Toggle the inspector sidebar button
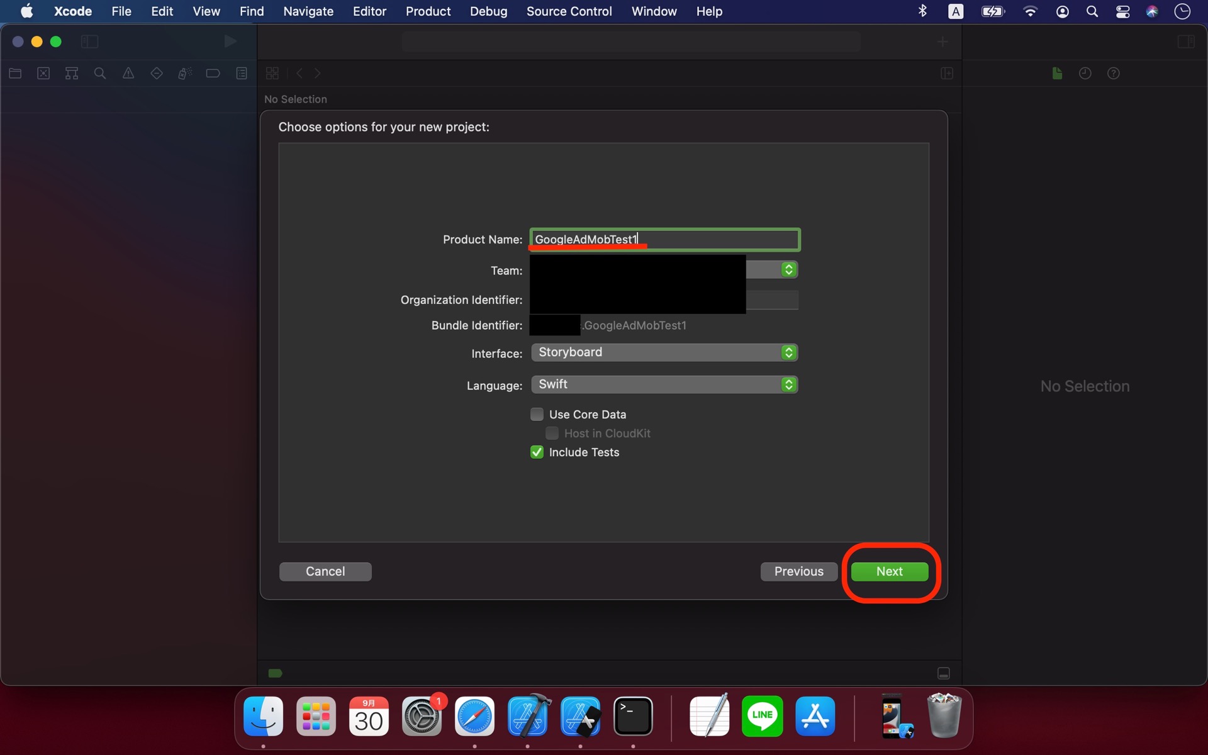 (x=1186, y=42)
